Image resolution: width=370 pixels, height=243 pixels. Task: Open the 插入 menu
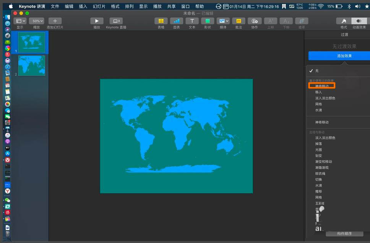pyautogui.click(x=83, y=6)
